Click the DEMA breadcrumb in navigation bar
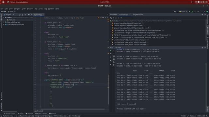 [x=4, y=12]
